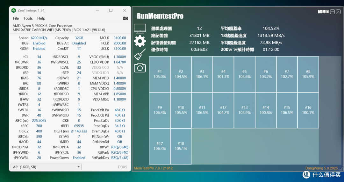Image resolution: width=344 pixels, height=182 pixels.
Task: Click the ZenTimings app logo in title bar
Action: click(x=14, y=10)
